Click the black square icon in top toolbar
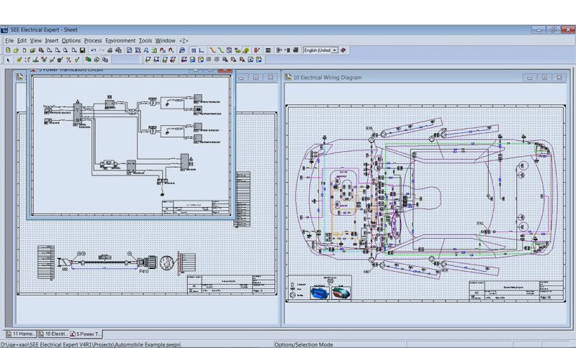This screenshot has height=348, width=576. click(x=268, y=50)
